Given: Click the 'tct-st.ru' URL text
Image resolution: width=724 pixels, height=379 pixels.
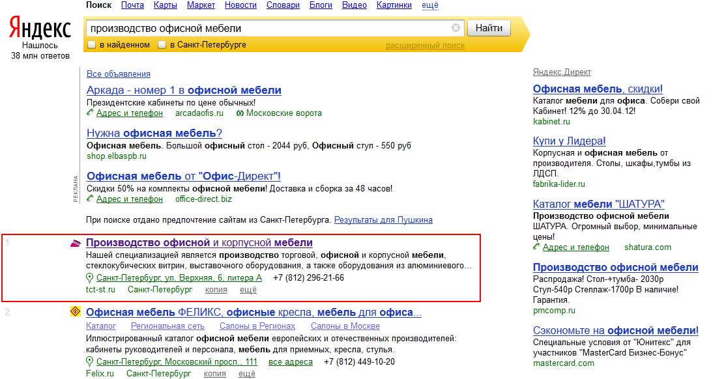Looking at the screenshot, I should coord(100,289).
